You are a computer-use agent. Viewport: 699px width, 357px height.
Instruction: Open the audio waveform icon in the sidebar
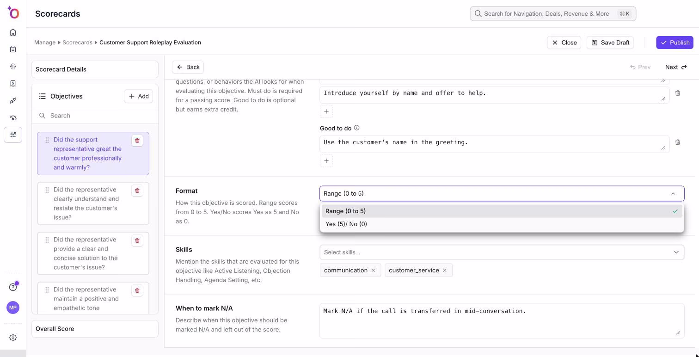pyautogui.click(x=13, y=67)
